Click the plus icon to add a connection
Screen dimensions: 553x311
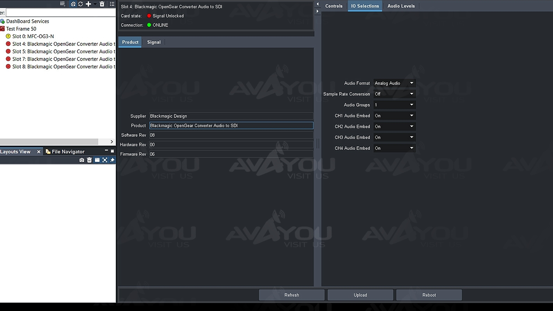click(88, 4)
